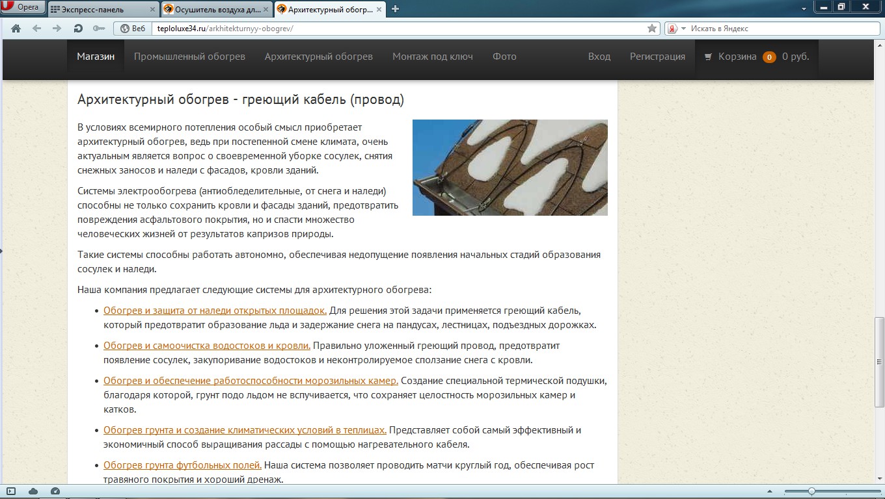The height and width of the screenshot is (499, 885).
Task: Restore down the Opera window
Action: coord(841,6)
